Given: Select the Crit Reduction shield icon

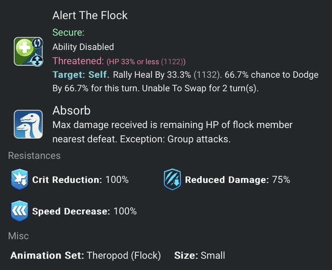Looking at the screenshot, I should pyautogui.click(x=19, y=180).
